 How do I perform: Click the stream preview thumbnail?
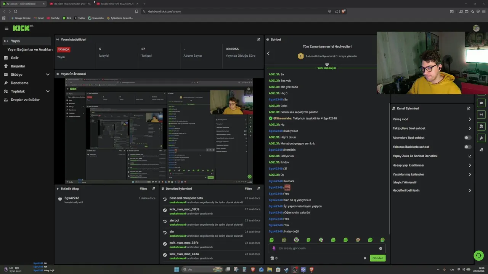pyautogui.click(x=159, y=131)
